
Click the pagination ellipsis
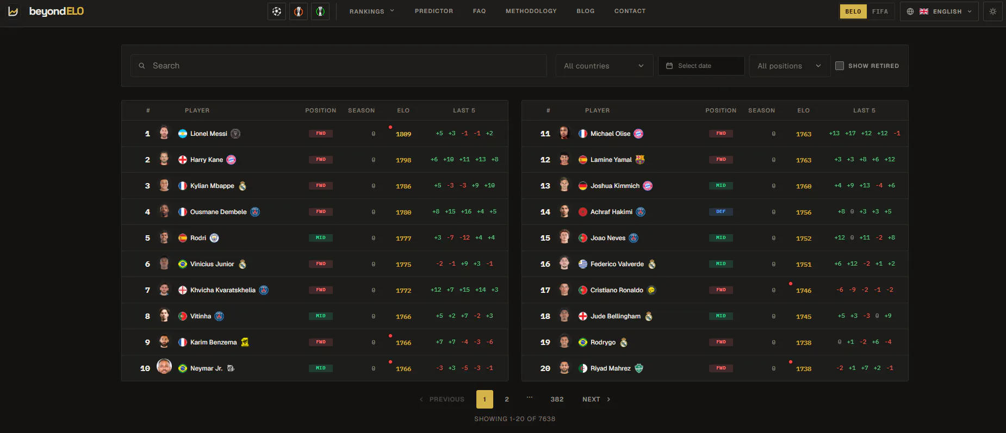point(530,398)
